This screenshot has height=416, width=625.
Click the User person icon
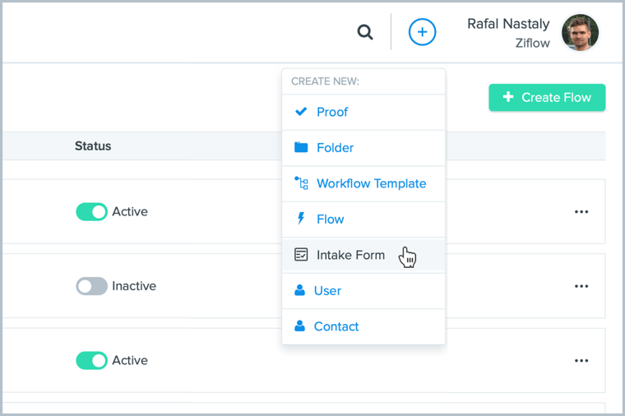(x=300, y=291)
